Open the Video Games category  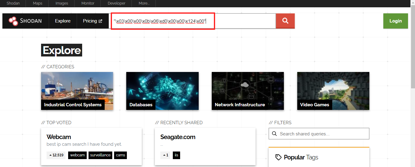[333, 91]
